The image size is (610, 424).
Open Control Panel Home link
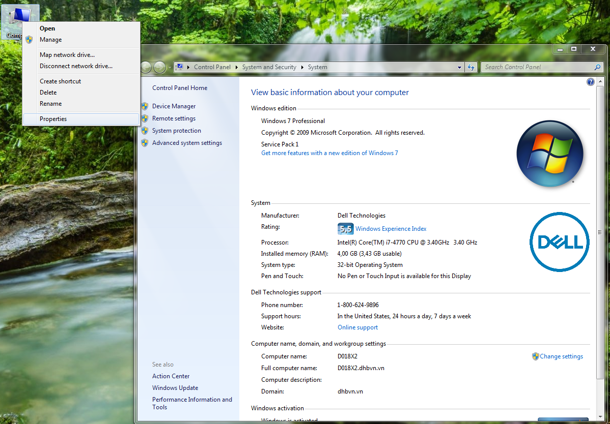(x=180, y=88)
